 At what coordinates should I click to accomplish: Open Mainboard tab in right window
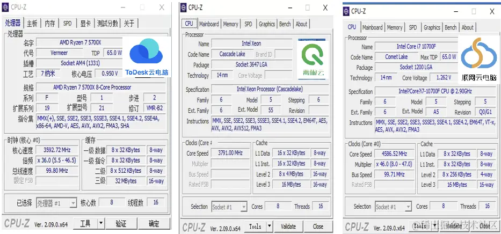pyautogui.click(x=372, y=27)
